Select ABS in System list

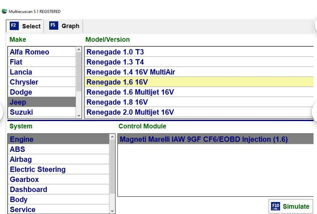tap(59, 149)
